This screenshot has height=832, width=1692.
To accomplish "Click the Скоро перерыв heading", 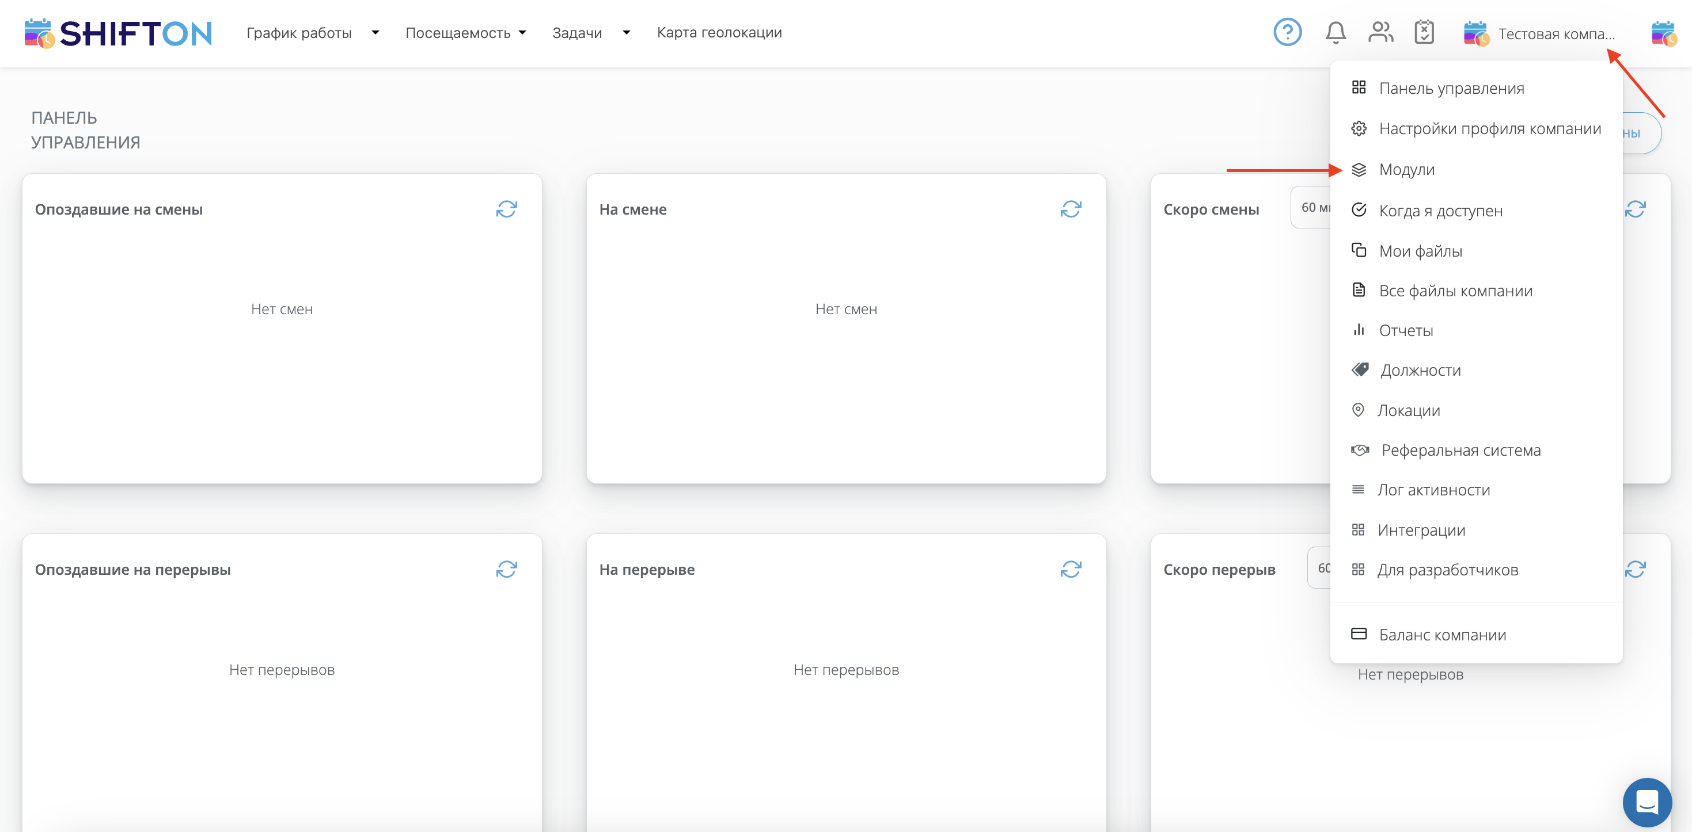I will click(x=1219, y=570).
